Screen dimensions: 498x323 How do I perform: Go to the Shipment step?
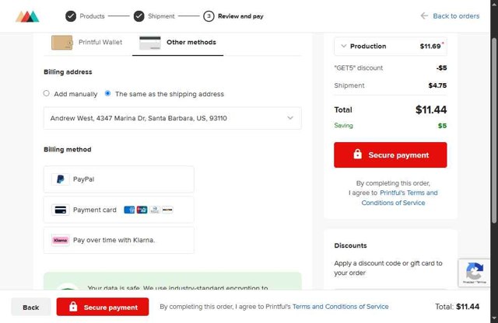click(x=161, y=16)
